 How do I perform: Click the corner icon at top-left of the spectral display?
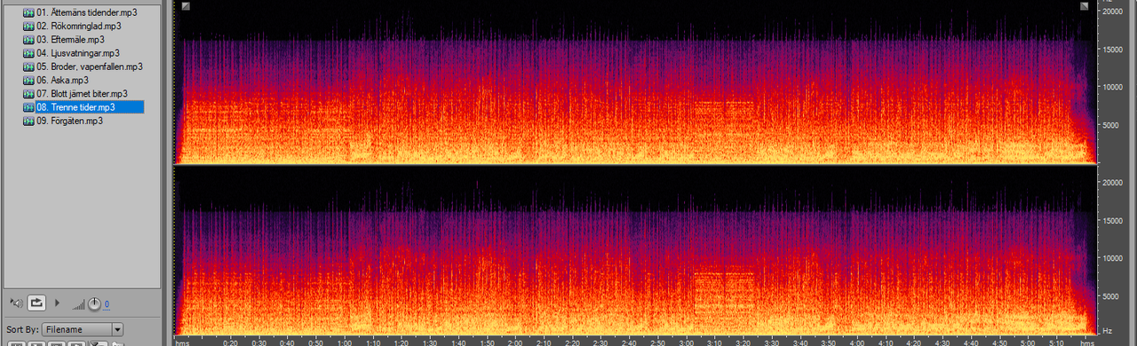click(186, 6)
